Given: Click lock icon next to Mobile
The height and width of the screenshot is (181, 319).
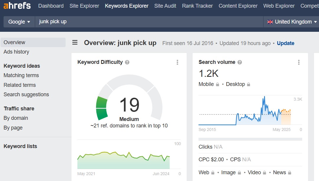Looking at the screenshot, I should 218,84.
